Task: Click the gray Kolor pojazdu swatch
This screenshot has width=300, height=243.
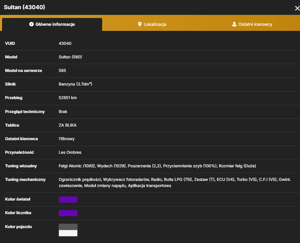Action: [x=68, y=227]
